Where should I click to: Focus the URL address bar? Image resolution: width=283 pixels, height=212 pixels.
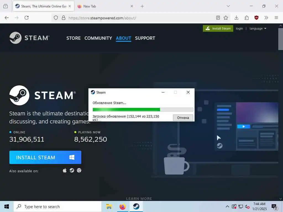click(x=141, y=18)
